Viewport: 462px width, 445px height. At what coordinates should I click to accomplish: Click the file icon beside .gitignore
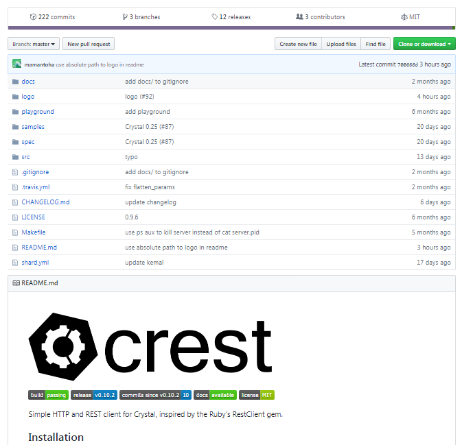coord(15,172)
